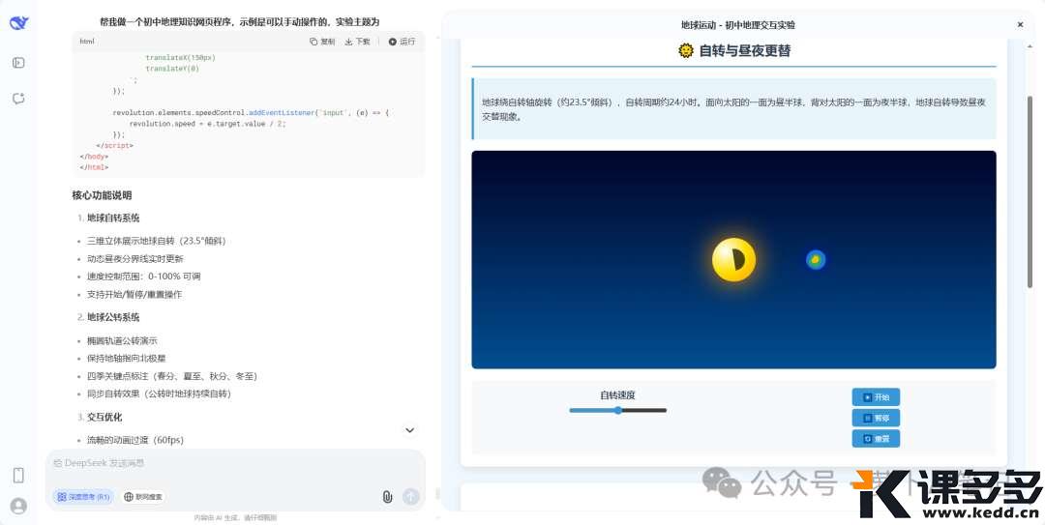Click the html language label
Viewport: 1045px width, 525px height.
(x=87, y=42)
